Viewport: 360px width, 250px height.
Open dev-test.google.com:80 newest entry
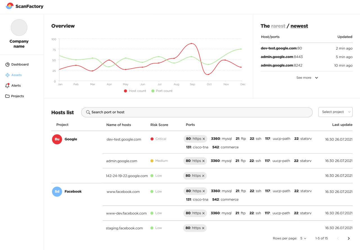point(281,48)
